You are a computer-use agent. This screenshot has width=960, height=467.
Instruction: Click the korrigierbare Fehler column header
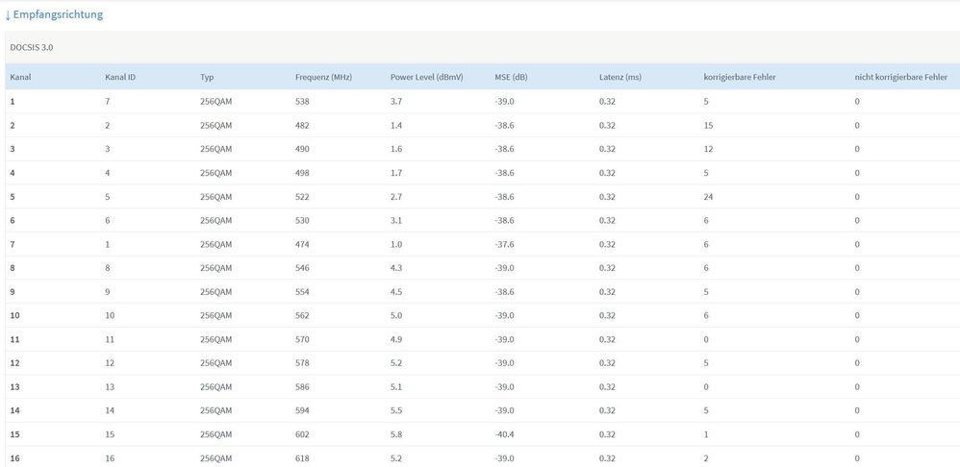point(741,78)
